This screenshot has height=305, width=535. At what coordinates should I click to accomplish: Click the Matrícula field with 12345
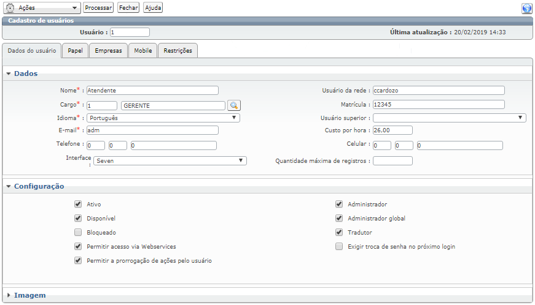click(439, 104)
